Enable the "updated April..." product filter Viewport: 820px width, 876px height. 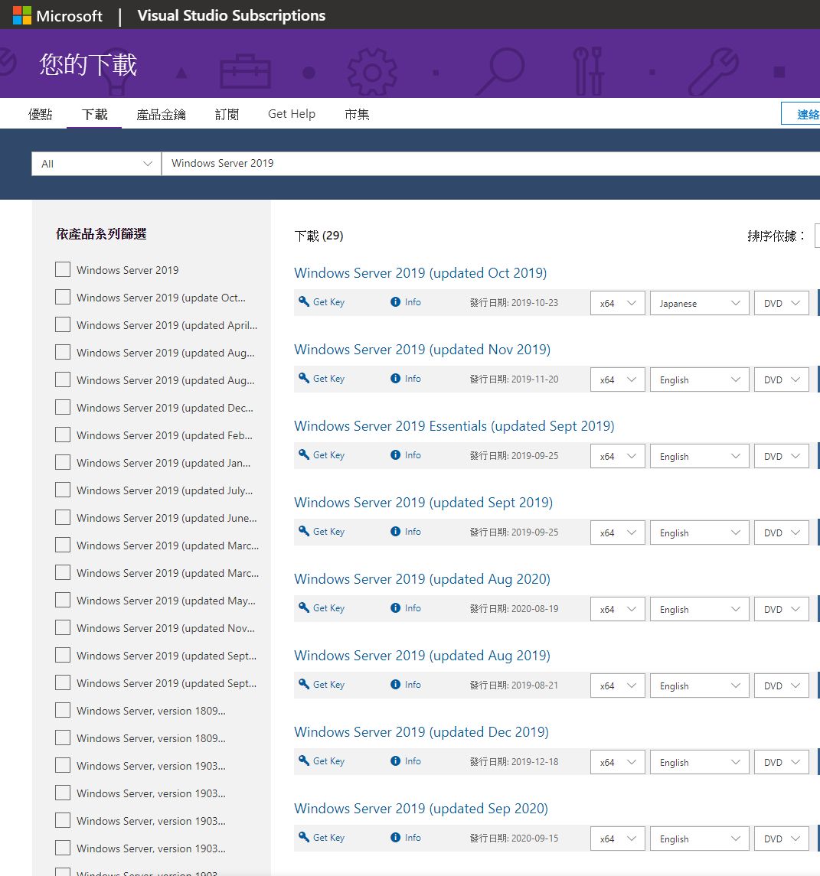click(x=63, y=324)
